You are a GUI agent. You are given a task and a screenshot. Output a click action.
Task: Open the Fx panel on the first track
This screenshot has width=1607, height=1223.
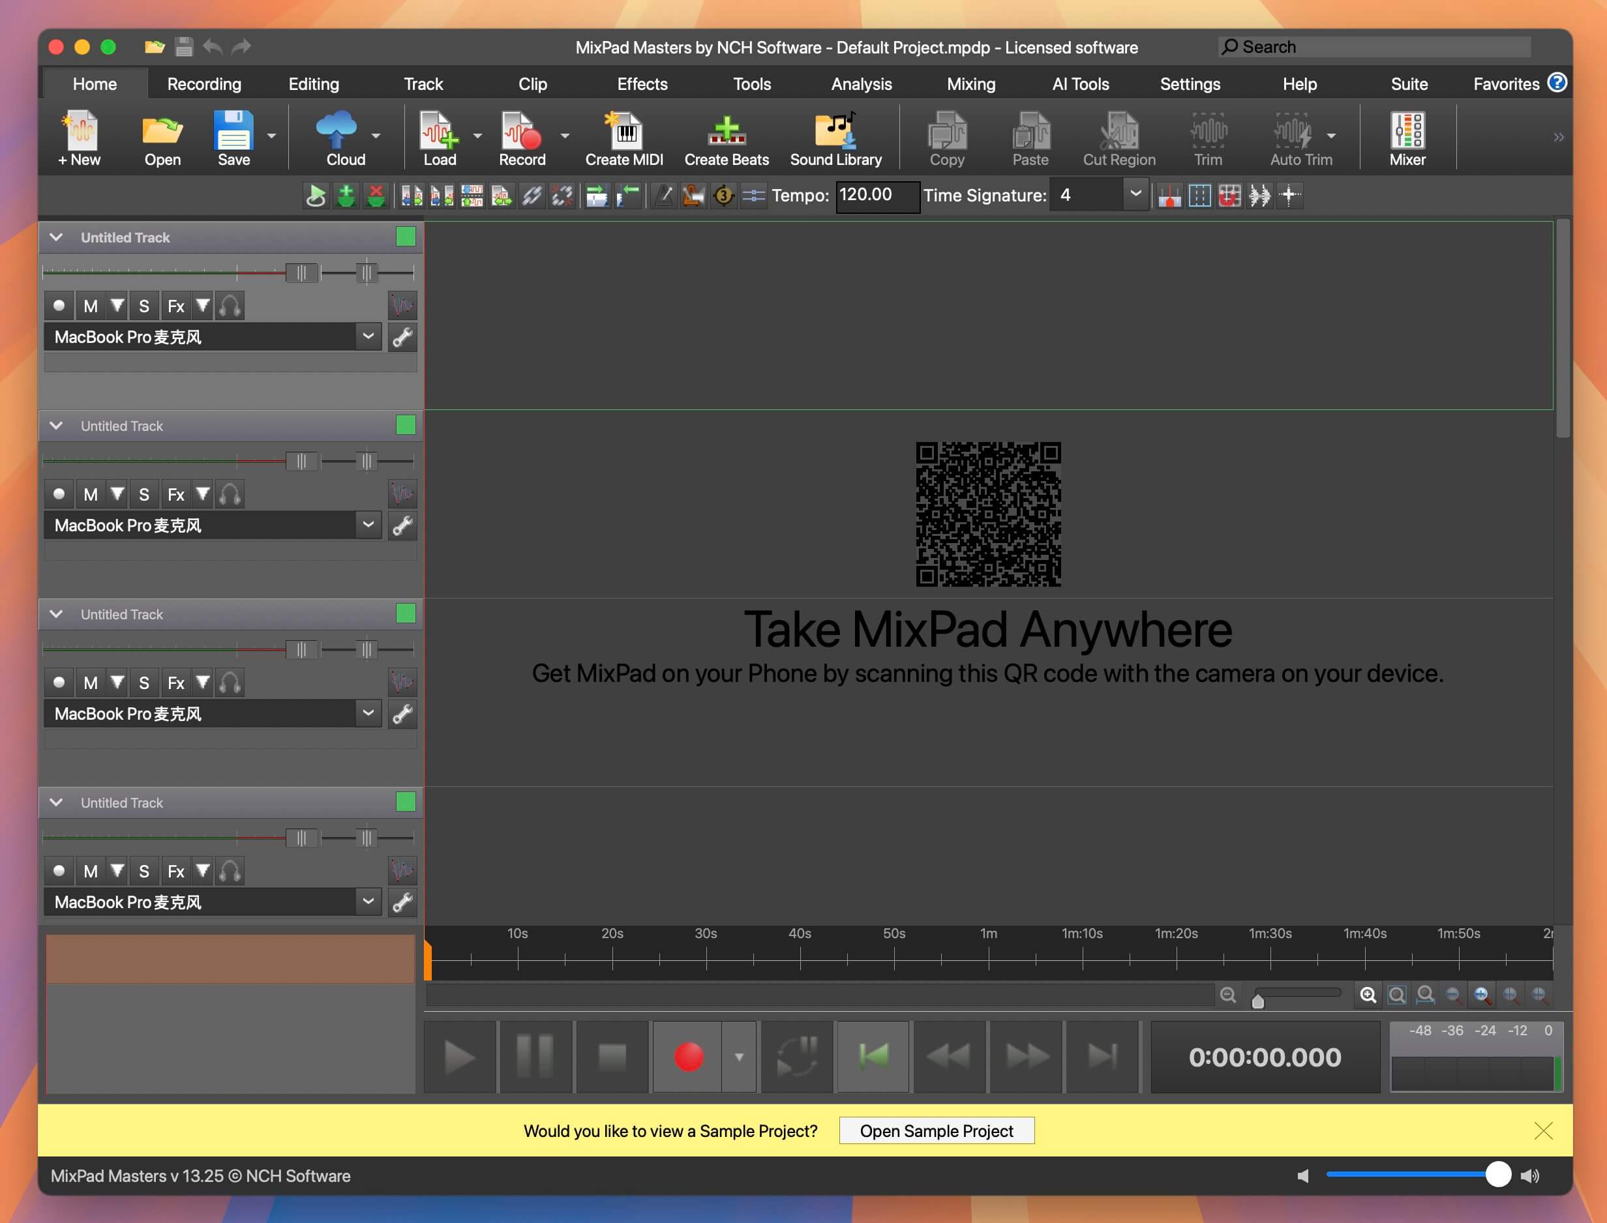click(176, 306)
